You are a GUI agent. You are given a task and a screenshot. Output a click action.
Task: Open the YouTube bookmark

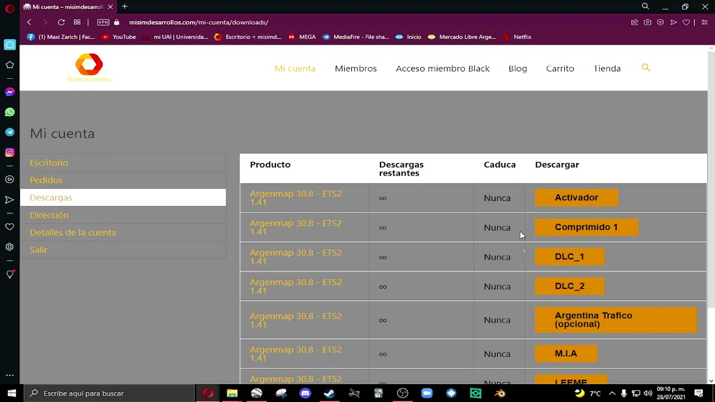(119, 37)
